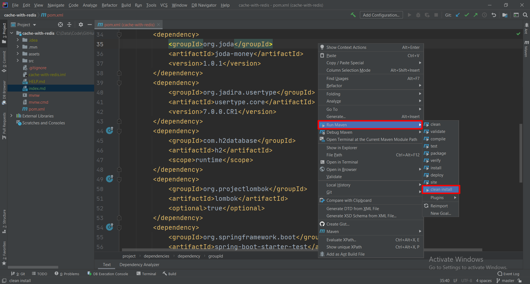Click the rollback undo icon in toolbar
530x284 pixels.
click(494, 15)
